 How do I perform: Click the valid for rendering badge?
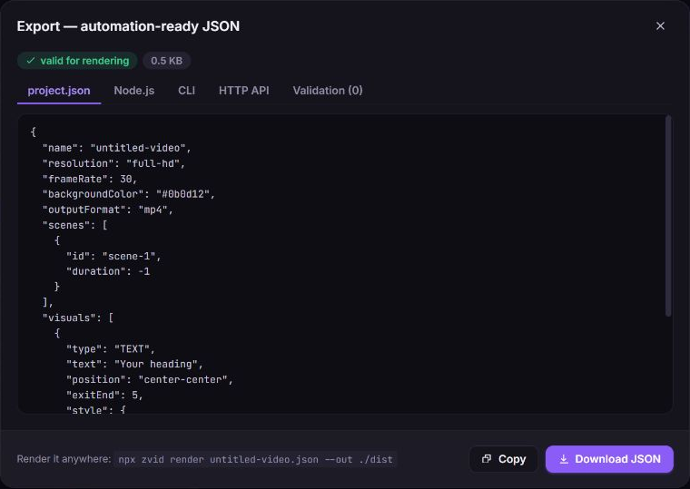point(77,61)
